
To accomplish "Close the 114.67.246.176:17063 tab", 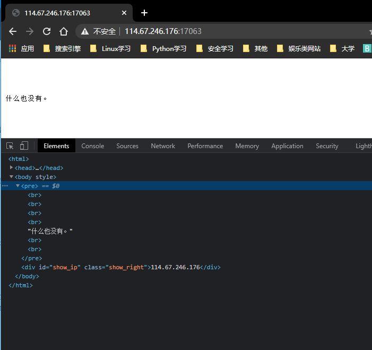I will [x=125, y=13].
